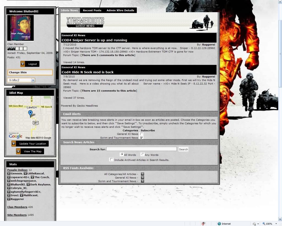Click the popup blocker icon in status bar
Viewport: 282px width, 226px height.
[204, 224]
